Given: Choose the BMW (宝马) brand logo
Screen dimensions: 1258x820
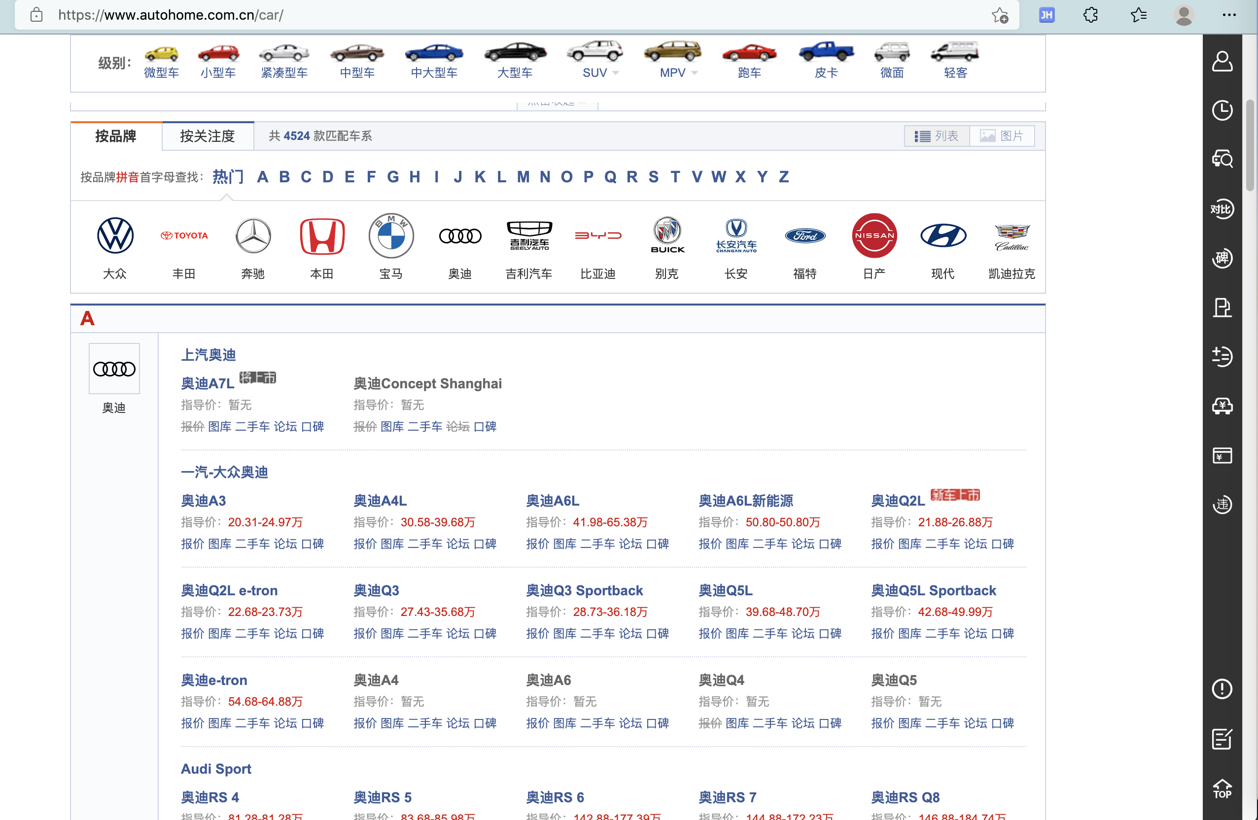Looking at the screenshot, I should pos(391,235).
